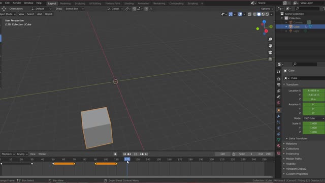Open the Object properties tab icon
The image size is (325, 183).
(x=279, y=110)
